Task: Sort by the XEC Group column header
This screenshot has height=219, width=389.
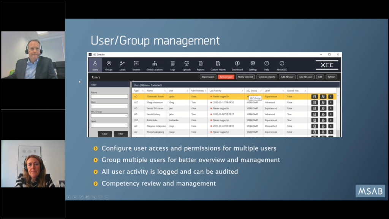Action: point(254,91)
